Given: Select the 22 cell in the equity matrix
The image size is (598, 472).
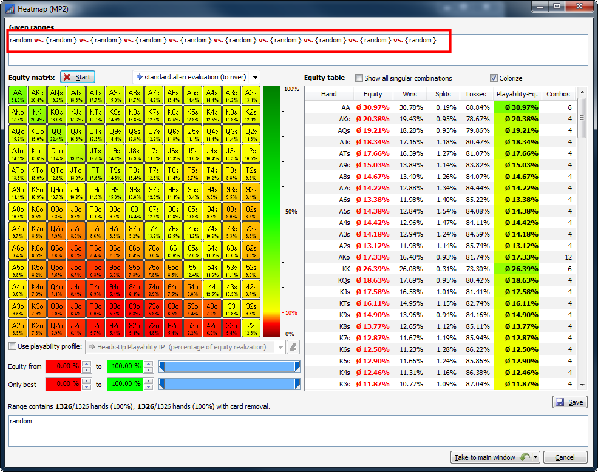Looking at the screenshot, I should click(x=251, y=328).
